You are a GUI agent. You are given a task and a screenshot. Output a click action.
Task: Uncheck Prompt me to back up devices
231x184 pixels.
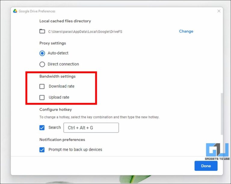click(42, 150)
